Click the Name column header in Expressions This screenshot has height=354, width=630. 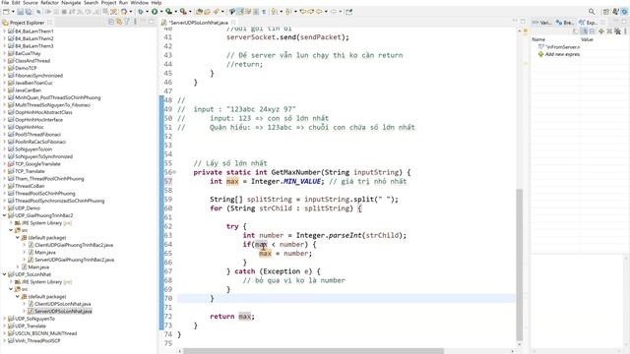(538, 39)
